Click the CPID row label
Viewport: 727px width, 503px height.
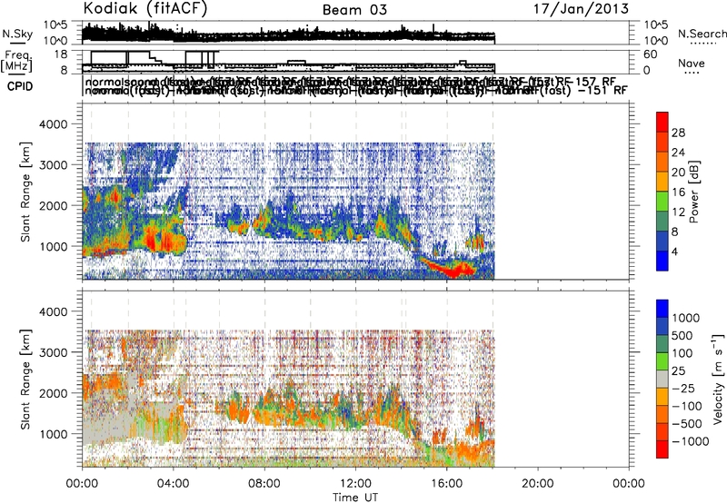pos(19,86)
